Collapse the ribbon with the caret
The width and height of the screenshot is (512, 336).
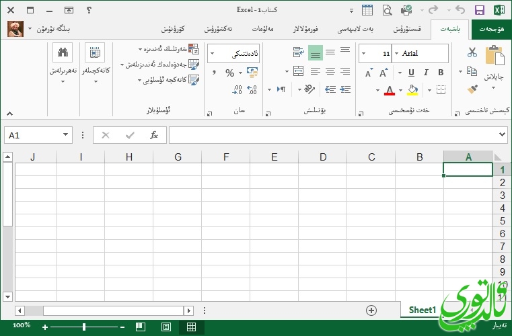(10, 114)
